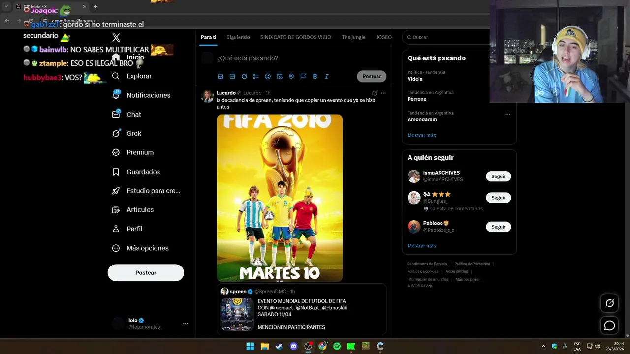
Task: Click Mostrar más under A quién seguir
Action: pos(422,246)
